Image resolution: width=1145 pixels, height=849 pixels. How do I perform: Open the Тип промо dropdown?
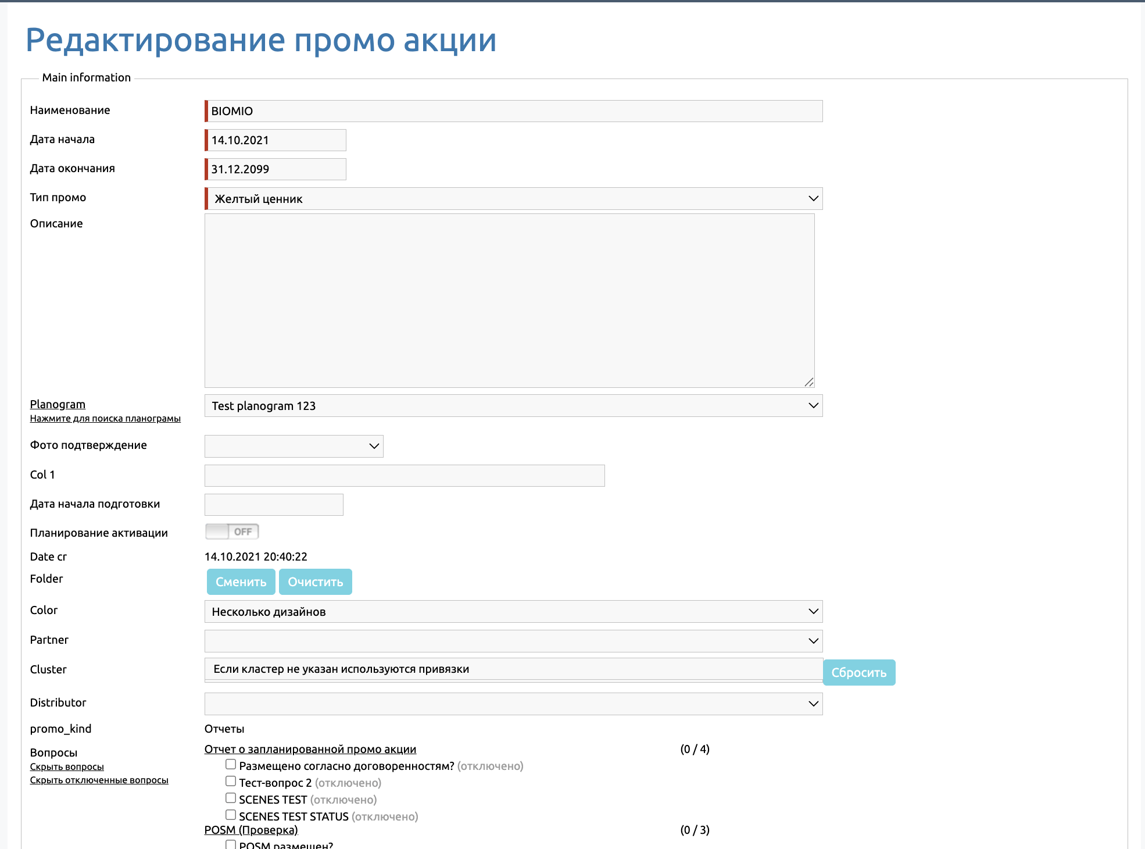point(513,199)
